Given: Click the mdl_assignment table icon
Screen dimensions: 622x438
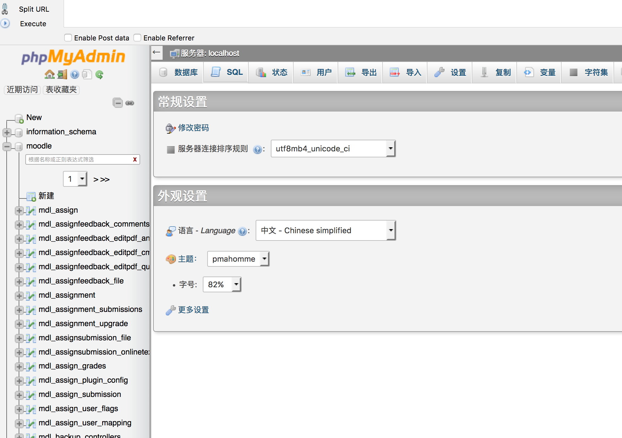Looking at the screenshot, I should coord(31,295).
